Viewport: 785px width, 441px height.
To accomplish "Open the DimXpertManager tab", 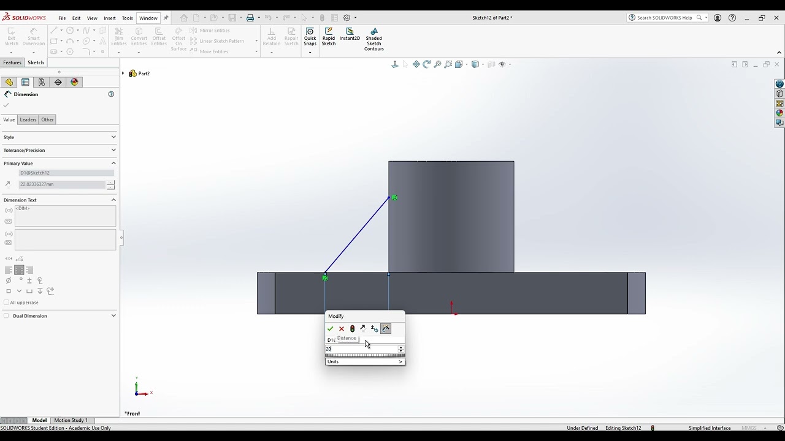I will coord(58,82).
